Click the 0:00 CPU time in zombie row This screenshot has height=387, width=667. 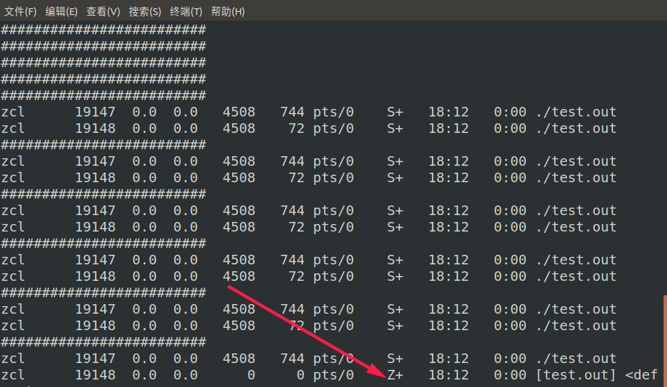510,375
